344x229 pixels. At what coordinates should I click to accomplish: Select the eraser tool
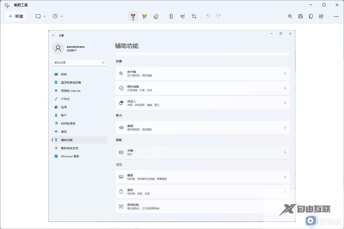[x=156, y=16]
